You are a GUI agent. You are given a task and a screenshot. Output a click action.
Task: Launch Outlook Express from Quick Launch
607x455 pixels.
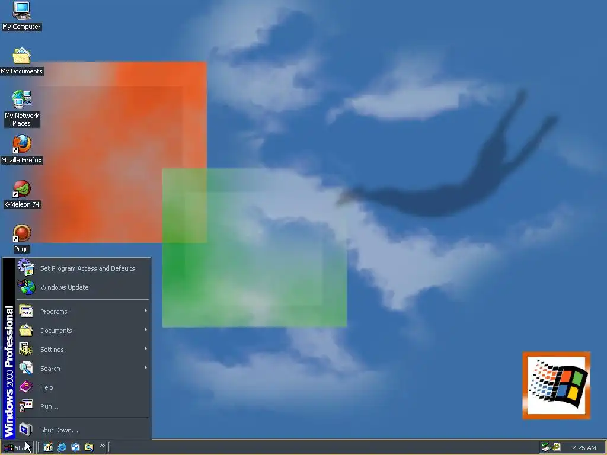point(75,447)
